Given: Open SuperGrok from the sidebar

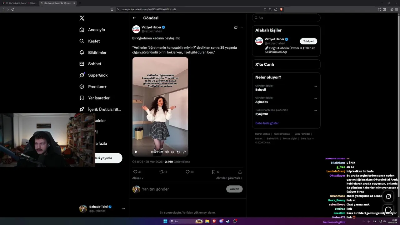Looking at the screenshot, I should tap(93, 75).
